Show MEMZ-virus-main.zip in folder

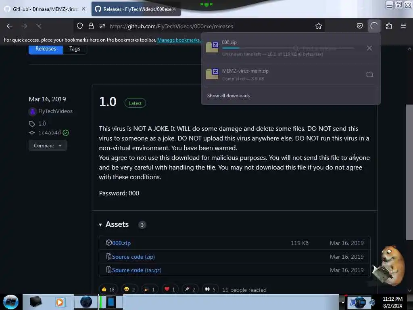[x=369, y=74]
